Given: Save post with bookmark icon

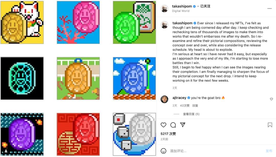Looking at the screenshot, I should click(270, 125).
